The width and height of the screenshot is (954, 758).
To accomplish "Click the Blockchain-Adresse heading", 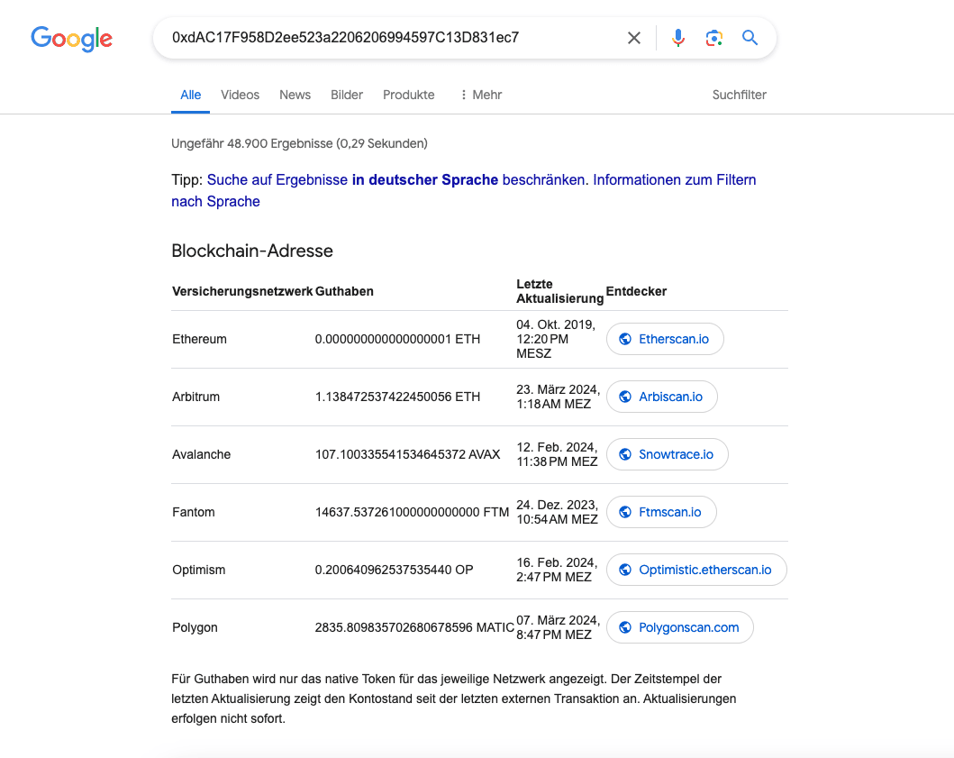I will coord(252,251).
